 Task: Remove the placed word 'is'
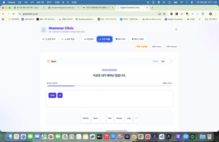tap(60, 95)
